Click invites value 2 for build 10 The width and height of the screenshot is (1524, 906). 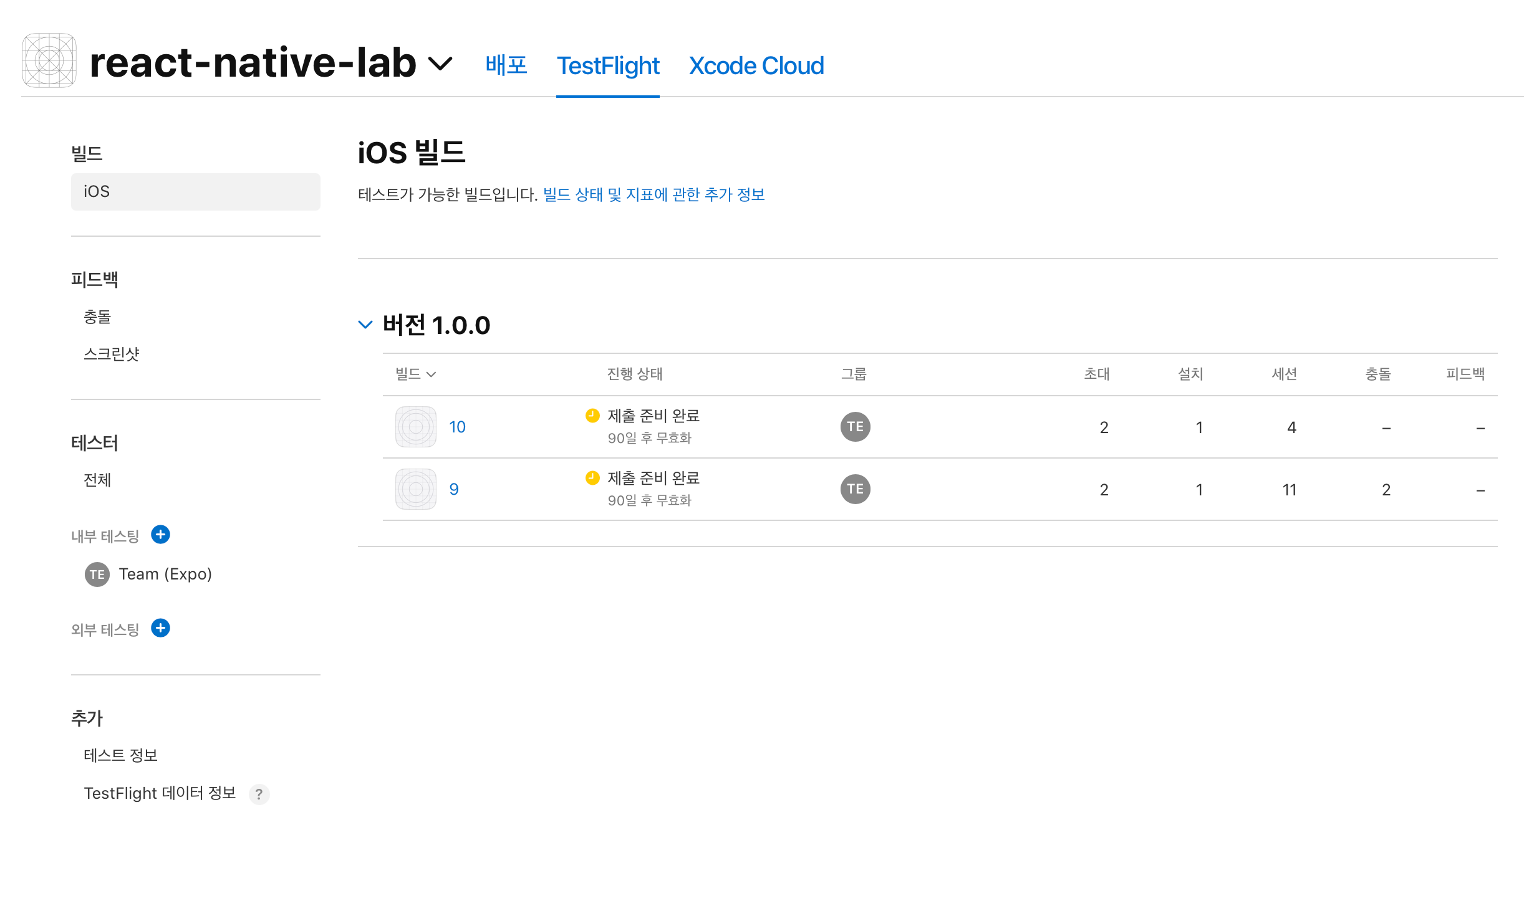pos(1104,427)
